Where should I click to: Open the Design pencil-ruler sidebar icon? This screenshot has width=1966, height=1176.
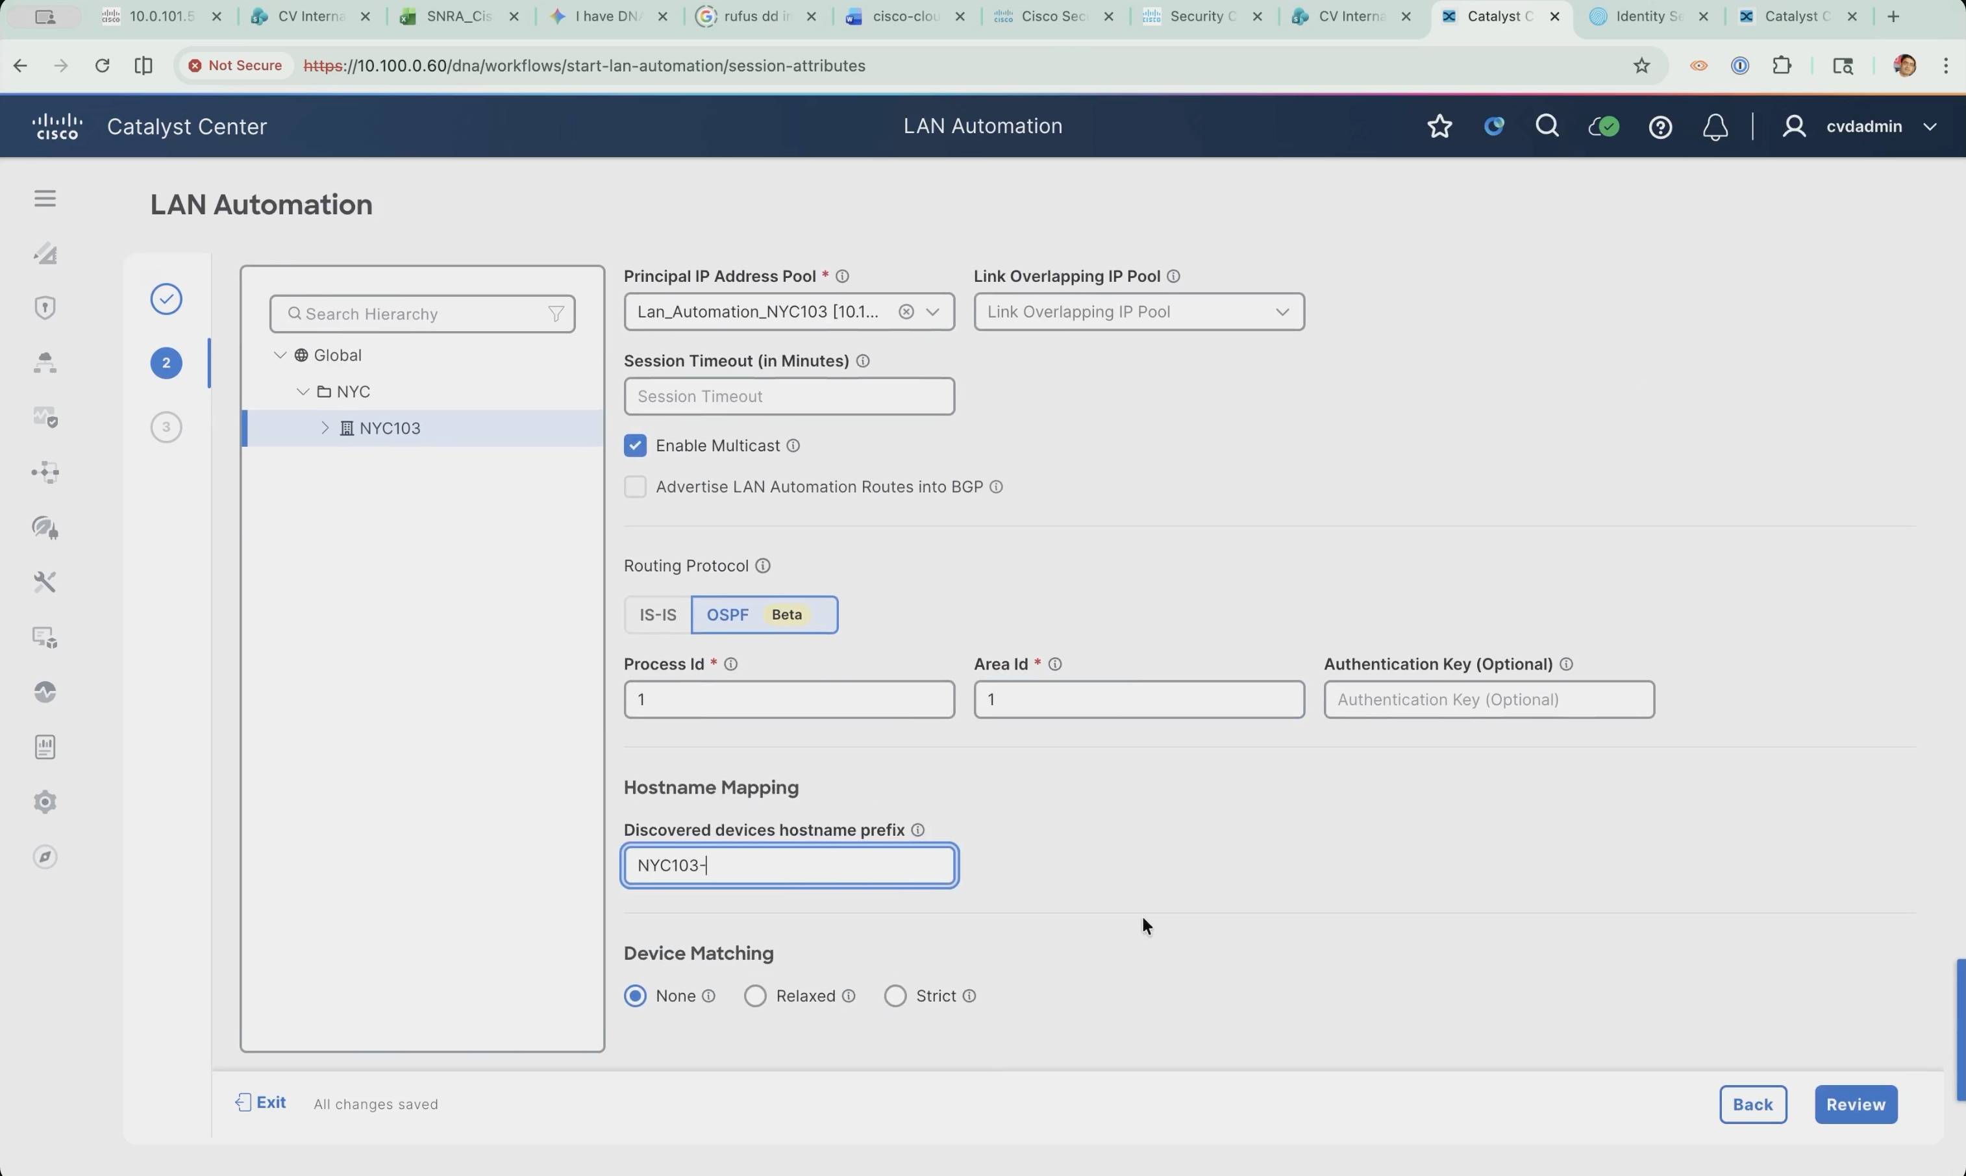point(45,253)
